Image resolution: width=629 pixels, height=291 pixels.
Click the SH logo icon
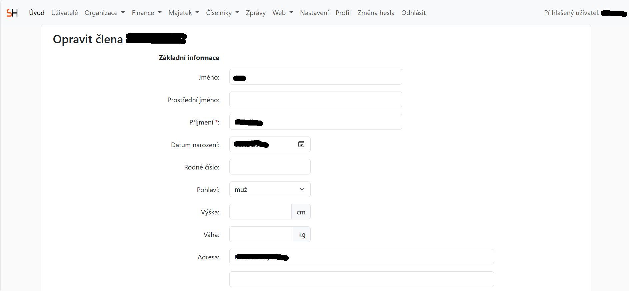coord(12,13)
